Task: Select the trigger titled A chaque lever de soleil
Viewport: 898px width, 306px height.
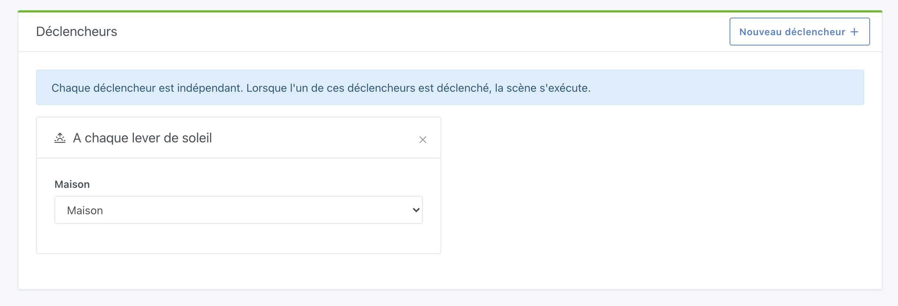Action: pos(143,138)
